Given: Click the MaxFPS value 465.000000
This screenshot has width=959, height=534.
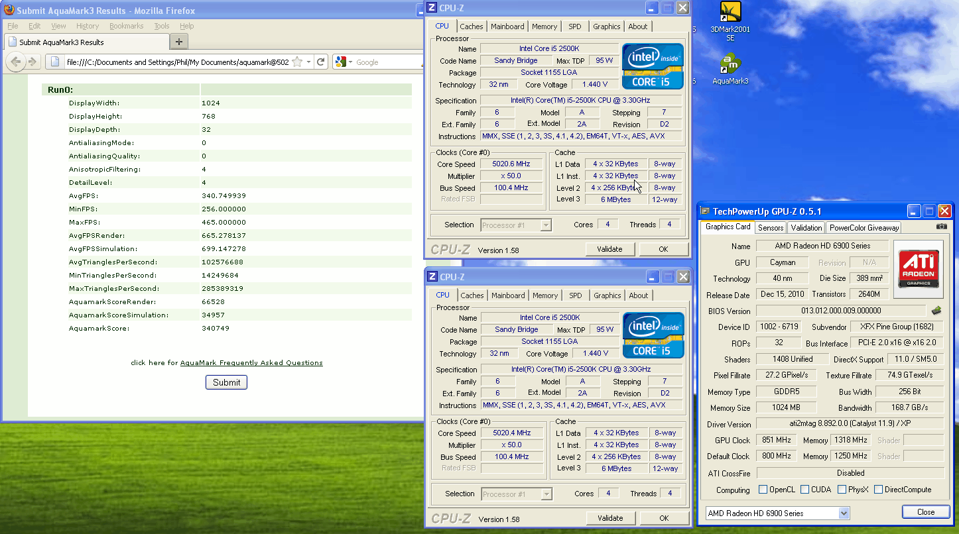Looking at the screenshot, I should 224,222.
